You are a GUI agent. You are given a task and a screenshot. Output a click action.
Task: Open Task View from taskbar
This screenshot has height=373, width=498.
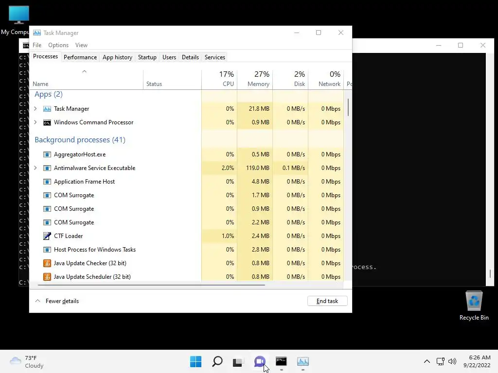pyautogui.click(x=237, y=361)
